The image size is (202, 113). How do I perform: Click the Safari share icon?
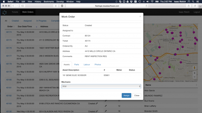[x=189, y=5]
